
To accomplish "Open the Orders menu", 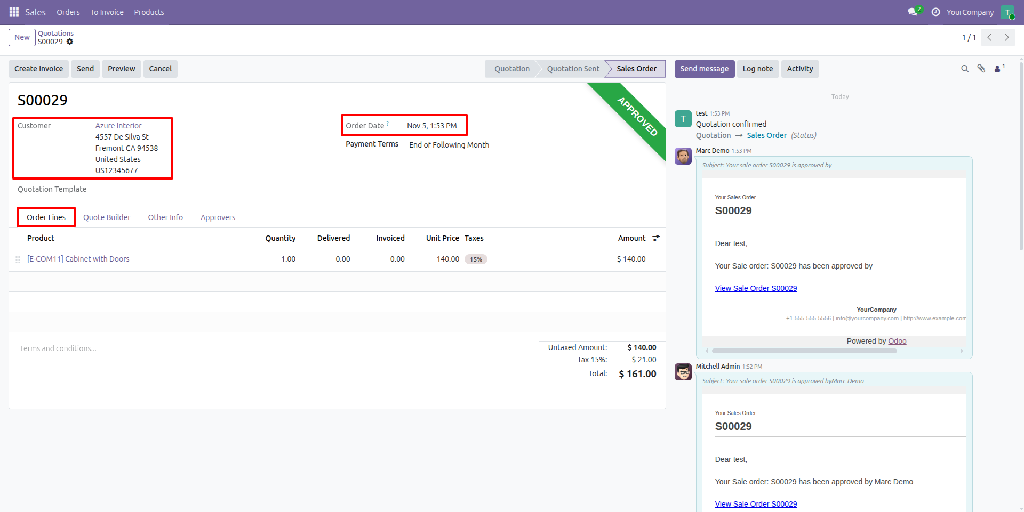I will click(68, 12).
